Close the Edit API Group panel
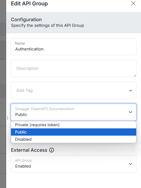Screen dimensions: 141x188 tap(133, 3)
